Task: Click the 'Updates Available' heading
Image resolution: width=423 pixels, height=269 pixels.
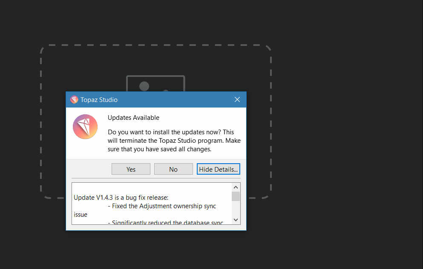Action: (x=133, y=118)
